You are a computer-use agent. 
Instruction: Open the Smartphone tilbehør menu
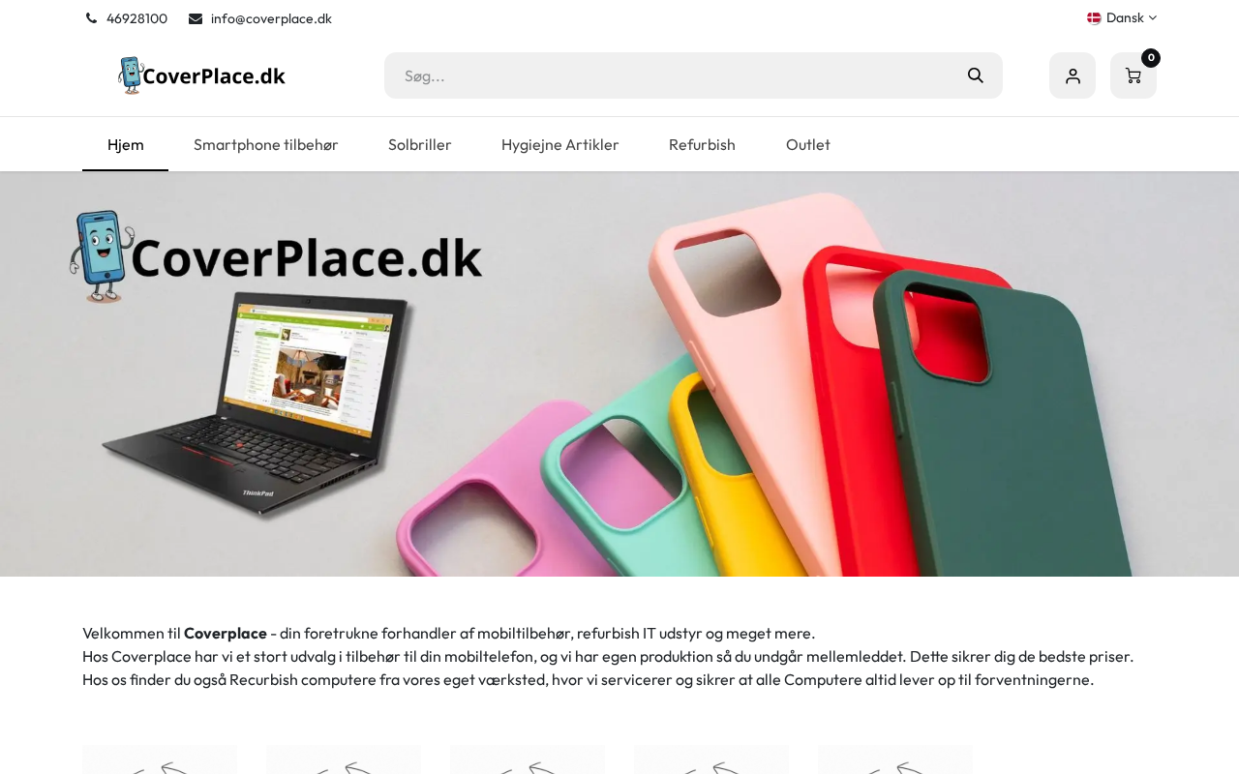tap(266, 144)
